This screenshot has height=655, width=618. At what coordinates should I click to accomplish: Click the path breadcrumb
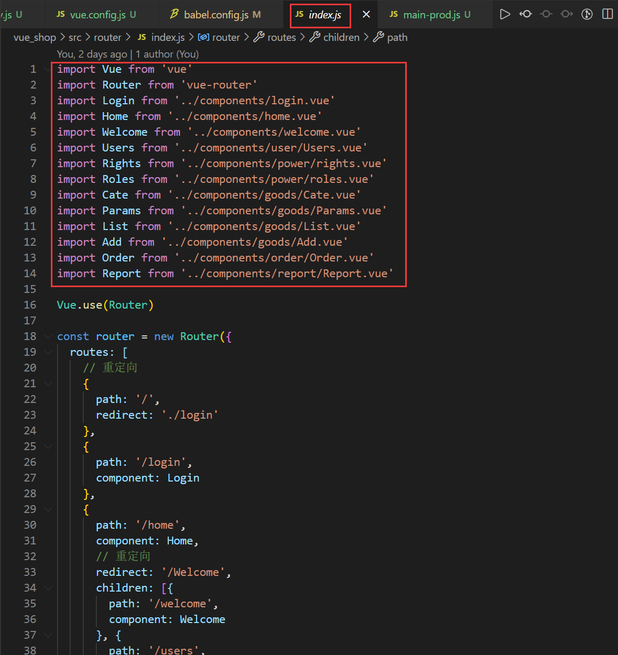391,37
